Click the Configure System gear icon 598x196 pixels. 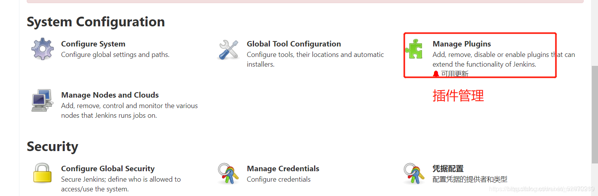[x=43, y=49]
